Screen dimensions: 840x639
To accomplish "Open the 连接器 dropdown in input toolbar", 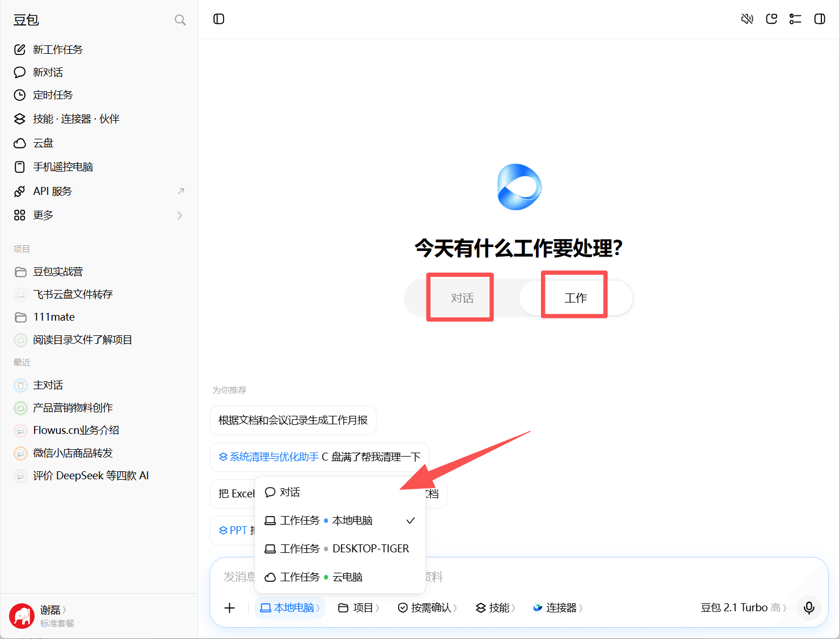I will pos(557,608).
